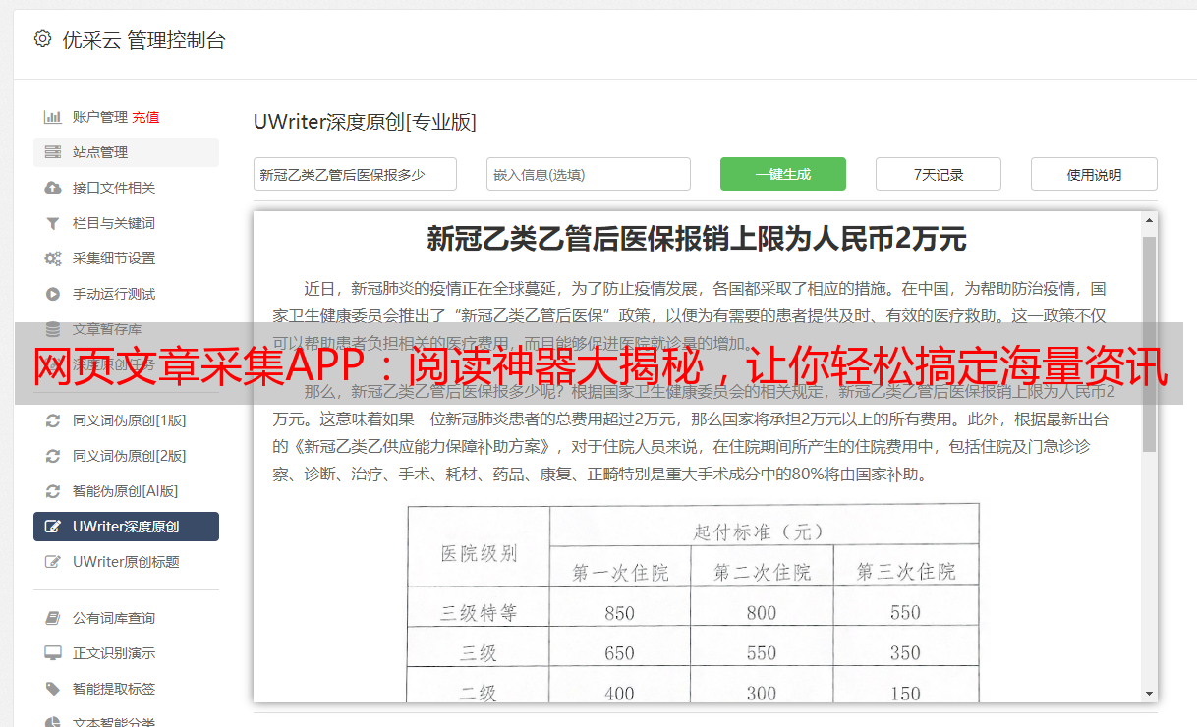Click the 账户管理 bar chart icon

53,117
